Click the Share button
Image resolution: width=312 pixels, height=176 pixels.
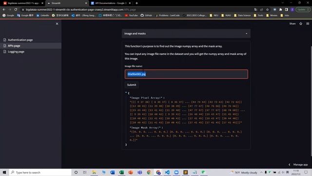click(x=292, y=23)
